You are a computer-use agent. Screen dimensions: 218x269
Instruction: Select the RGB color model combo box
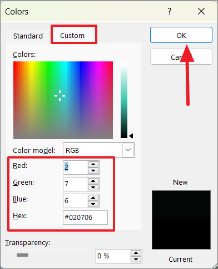point(98,150)
